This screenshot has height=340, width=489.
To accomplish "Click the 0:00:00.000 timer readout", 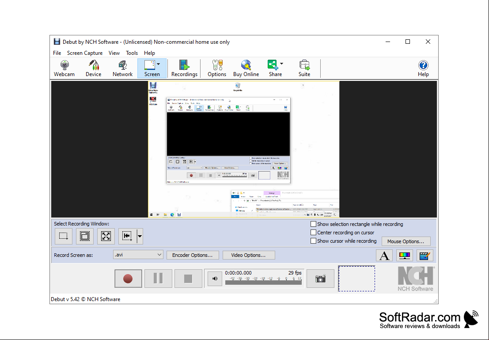I will (238, 273).
